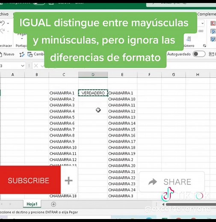216x222 pixels.
Task: Click the Redo arrow icon
Action: click(x=2, y=31)
